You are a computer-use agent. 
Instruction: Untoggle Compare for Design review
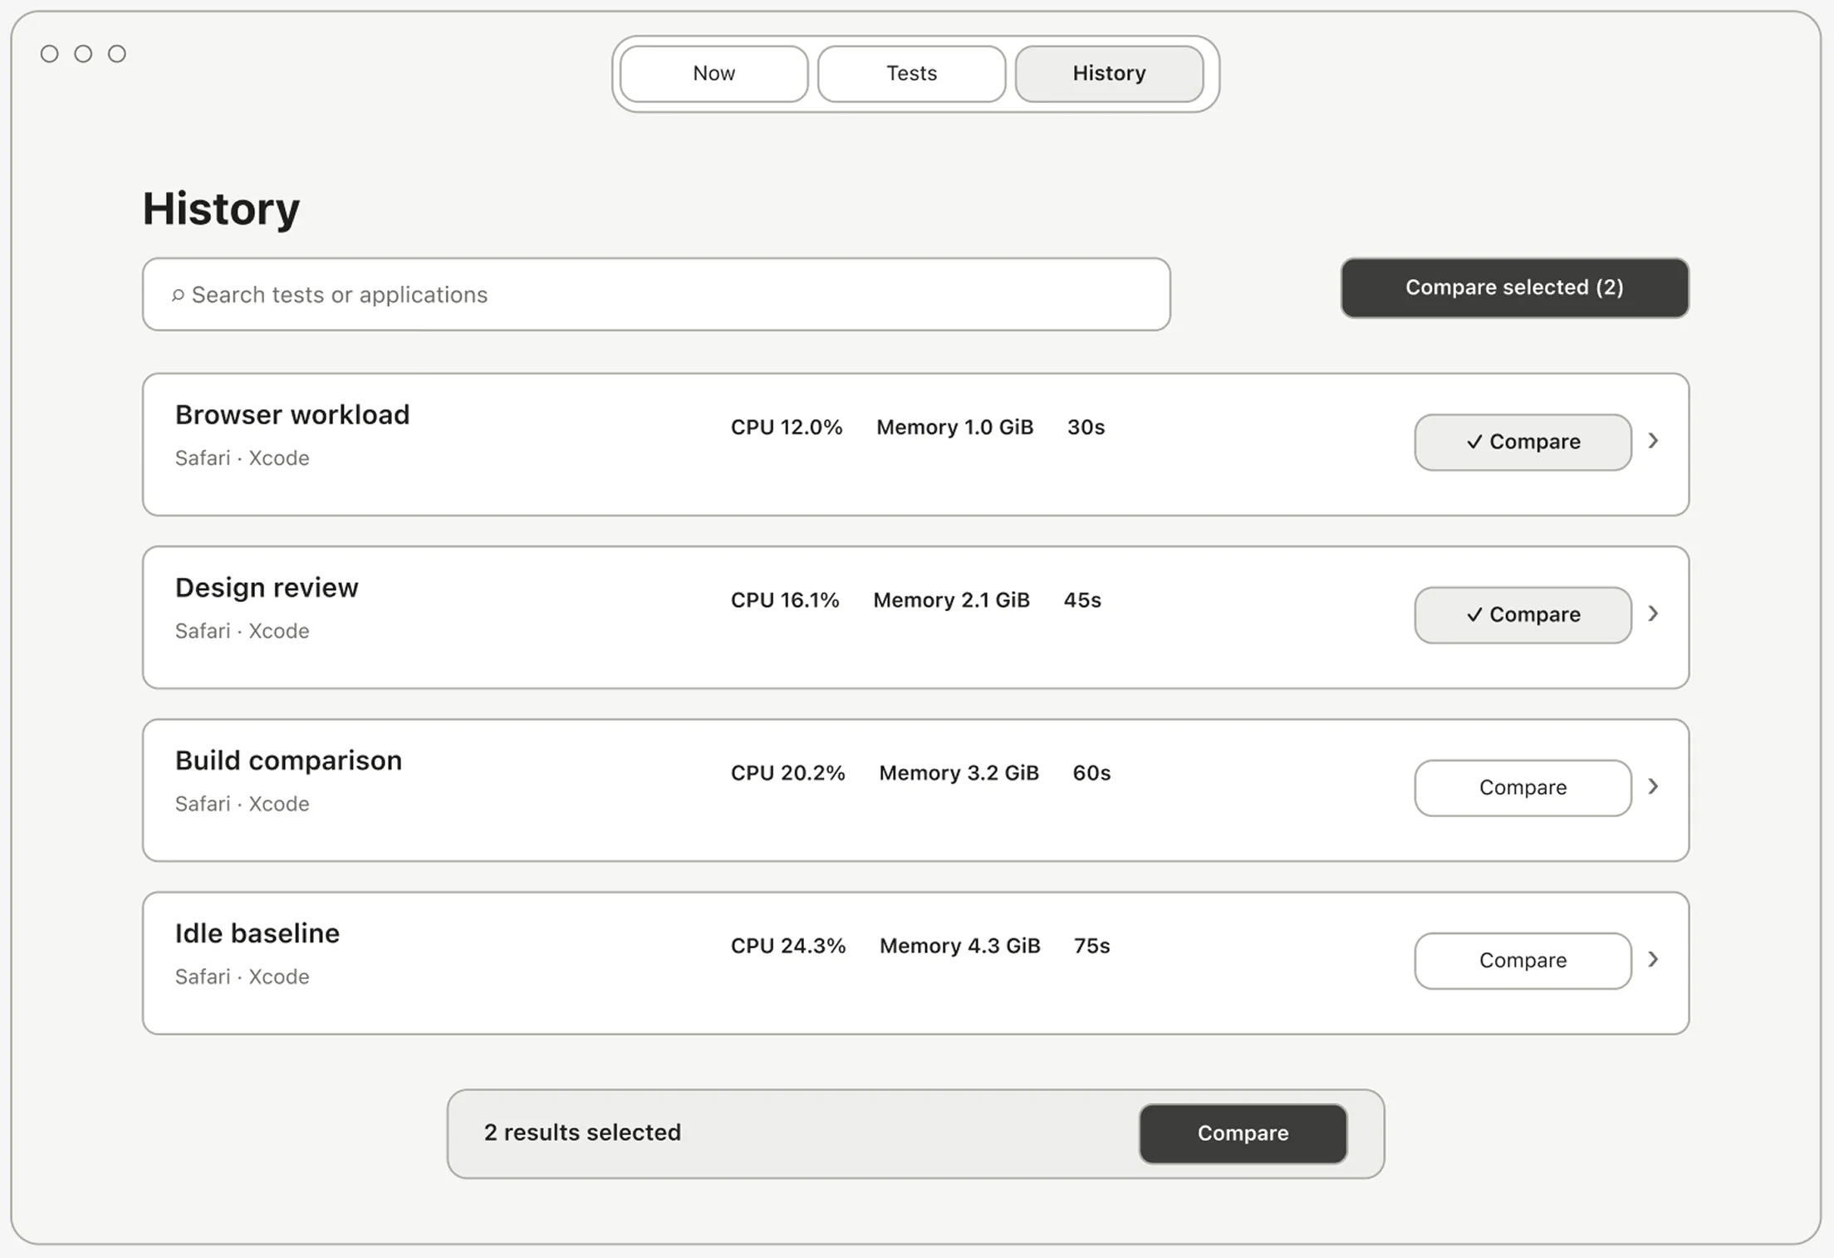1523,614
